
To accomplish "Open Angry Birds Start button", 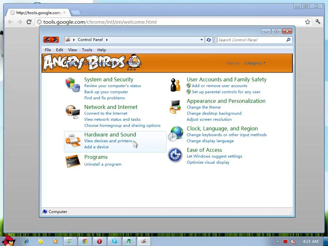I will pyautogui.click(x=9, y=241).
